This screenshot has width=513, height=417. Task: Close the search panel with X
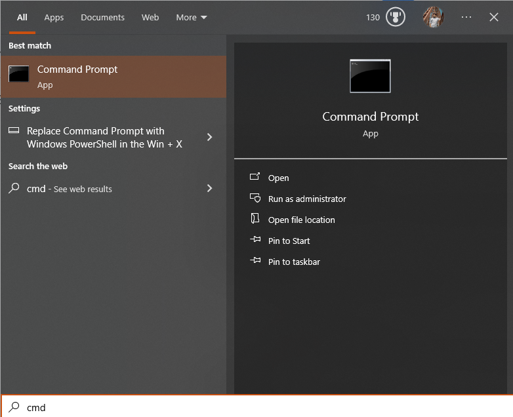[494, 17]
